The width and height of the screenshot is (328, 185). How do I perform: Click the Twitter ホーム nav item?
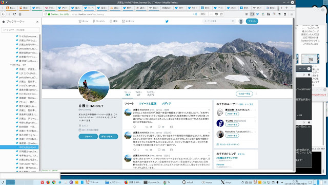tap(83, 21)
